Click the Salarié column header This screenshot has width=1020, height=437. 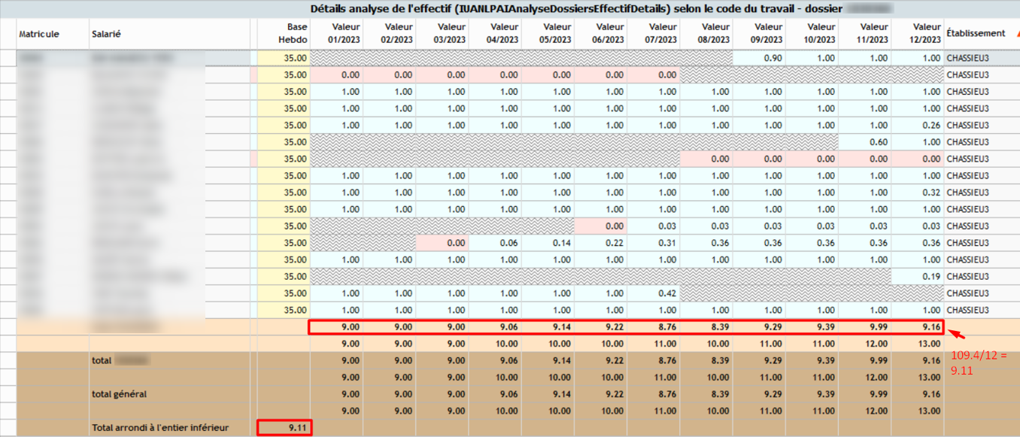click(x=106, y=34)
